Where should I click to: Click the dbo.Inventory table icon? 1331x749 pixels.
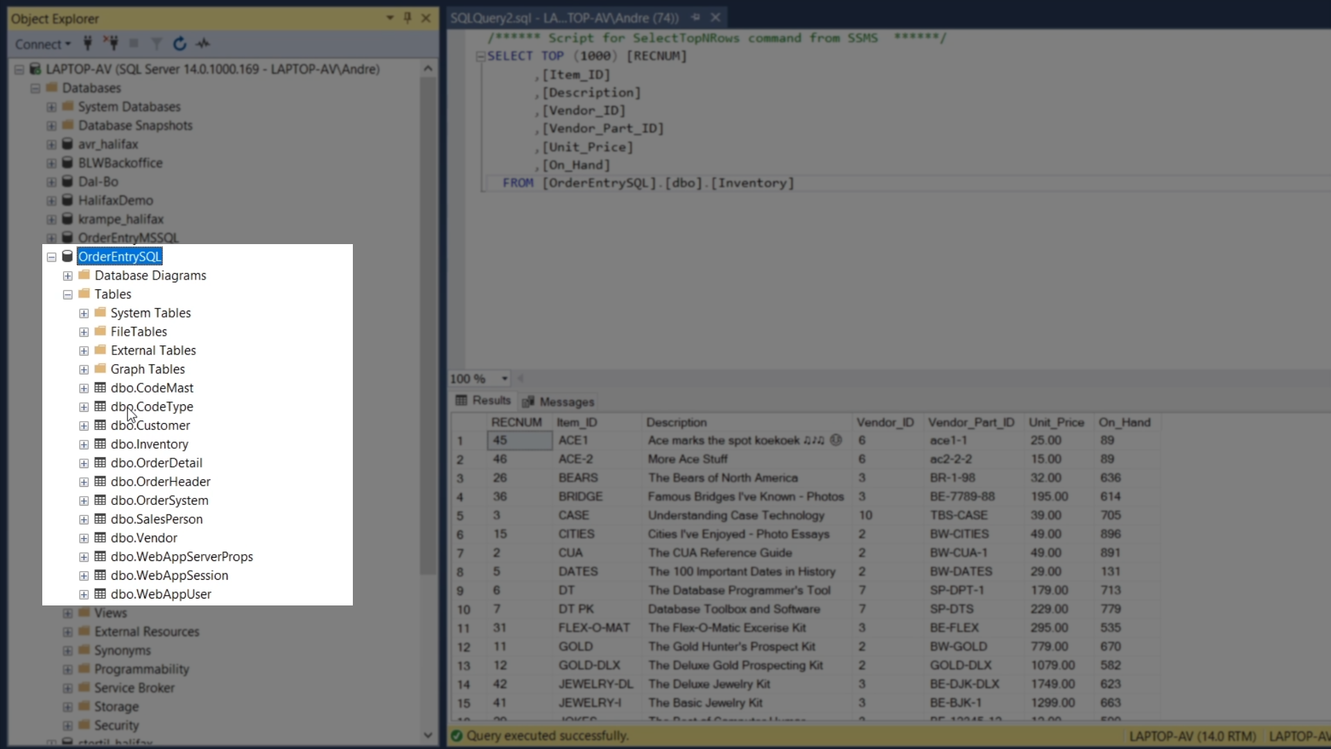pos(101,444)
